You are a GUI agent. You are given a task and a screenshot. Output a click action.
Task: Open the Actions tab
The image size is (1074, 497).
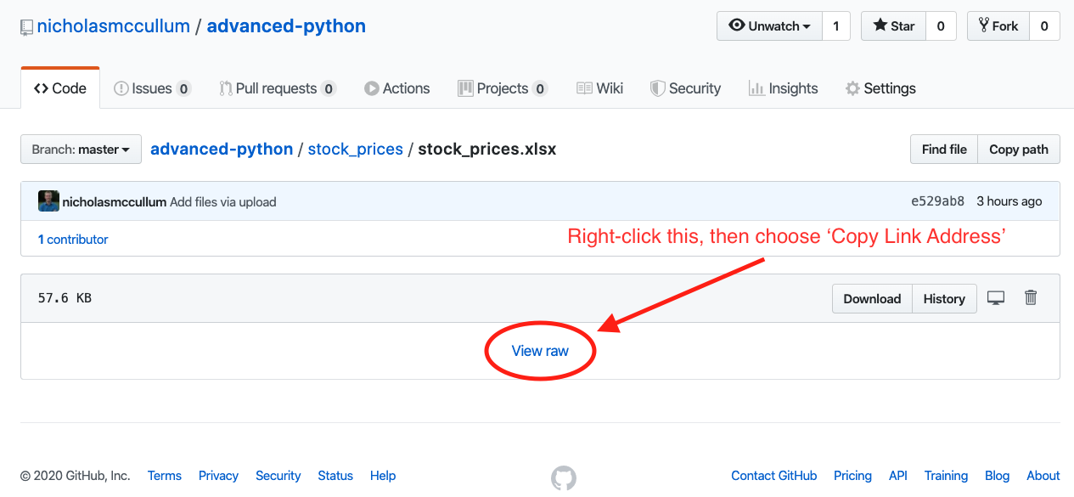(x=397, y=88)
